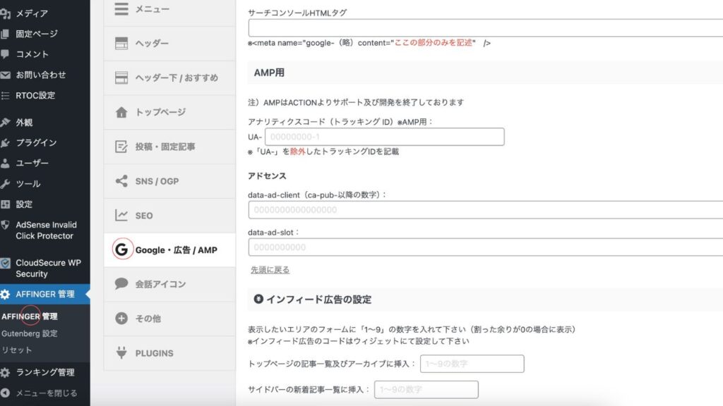Open Gutenberg 設定 submenu link
The height and width of the screenshot is (406, 723).
click(30, 333)
